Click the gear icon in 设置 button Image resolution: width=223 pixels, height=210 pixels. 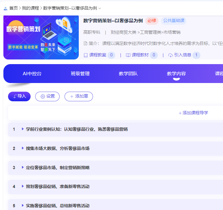point(43,96)
